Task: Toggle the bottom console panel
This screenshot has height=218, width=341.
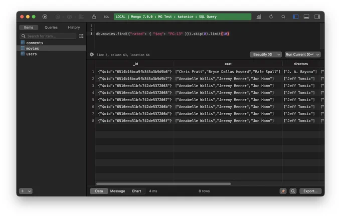Action: [306, 17]
